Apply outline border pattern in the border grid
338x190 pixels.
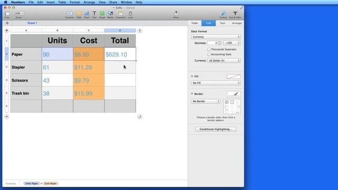coord(232,102)
